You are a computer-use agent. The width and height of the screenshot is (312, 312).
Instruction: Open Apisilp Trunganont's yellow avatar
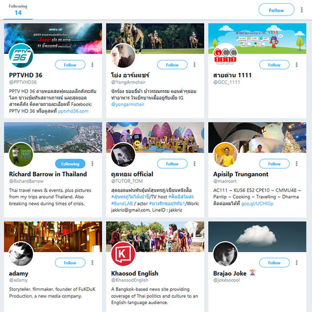coord(225,154)
